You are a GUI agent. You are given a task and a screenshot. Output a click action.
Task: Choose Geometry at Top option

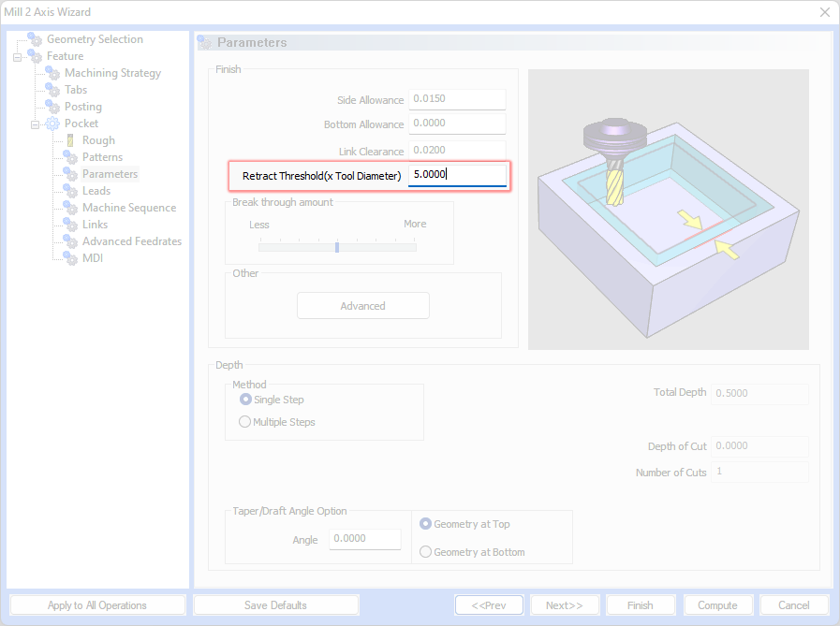[x=425, y=524]
